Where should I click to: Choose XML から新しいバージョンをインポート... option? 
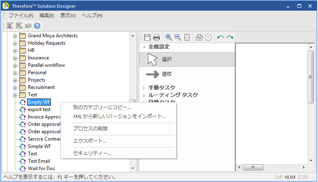[119, 116]
